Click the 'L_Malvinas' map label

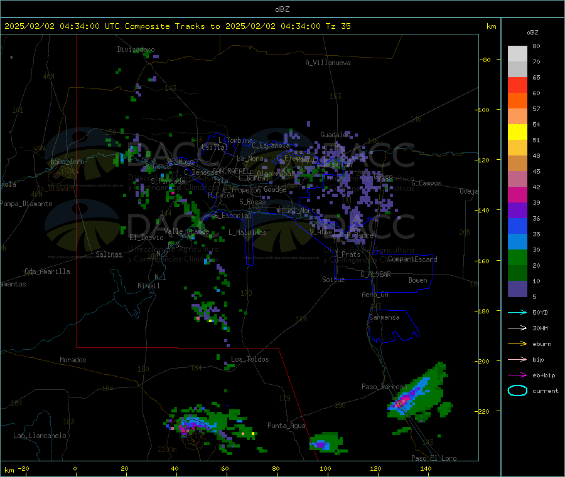247,233
